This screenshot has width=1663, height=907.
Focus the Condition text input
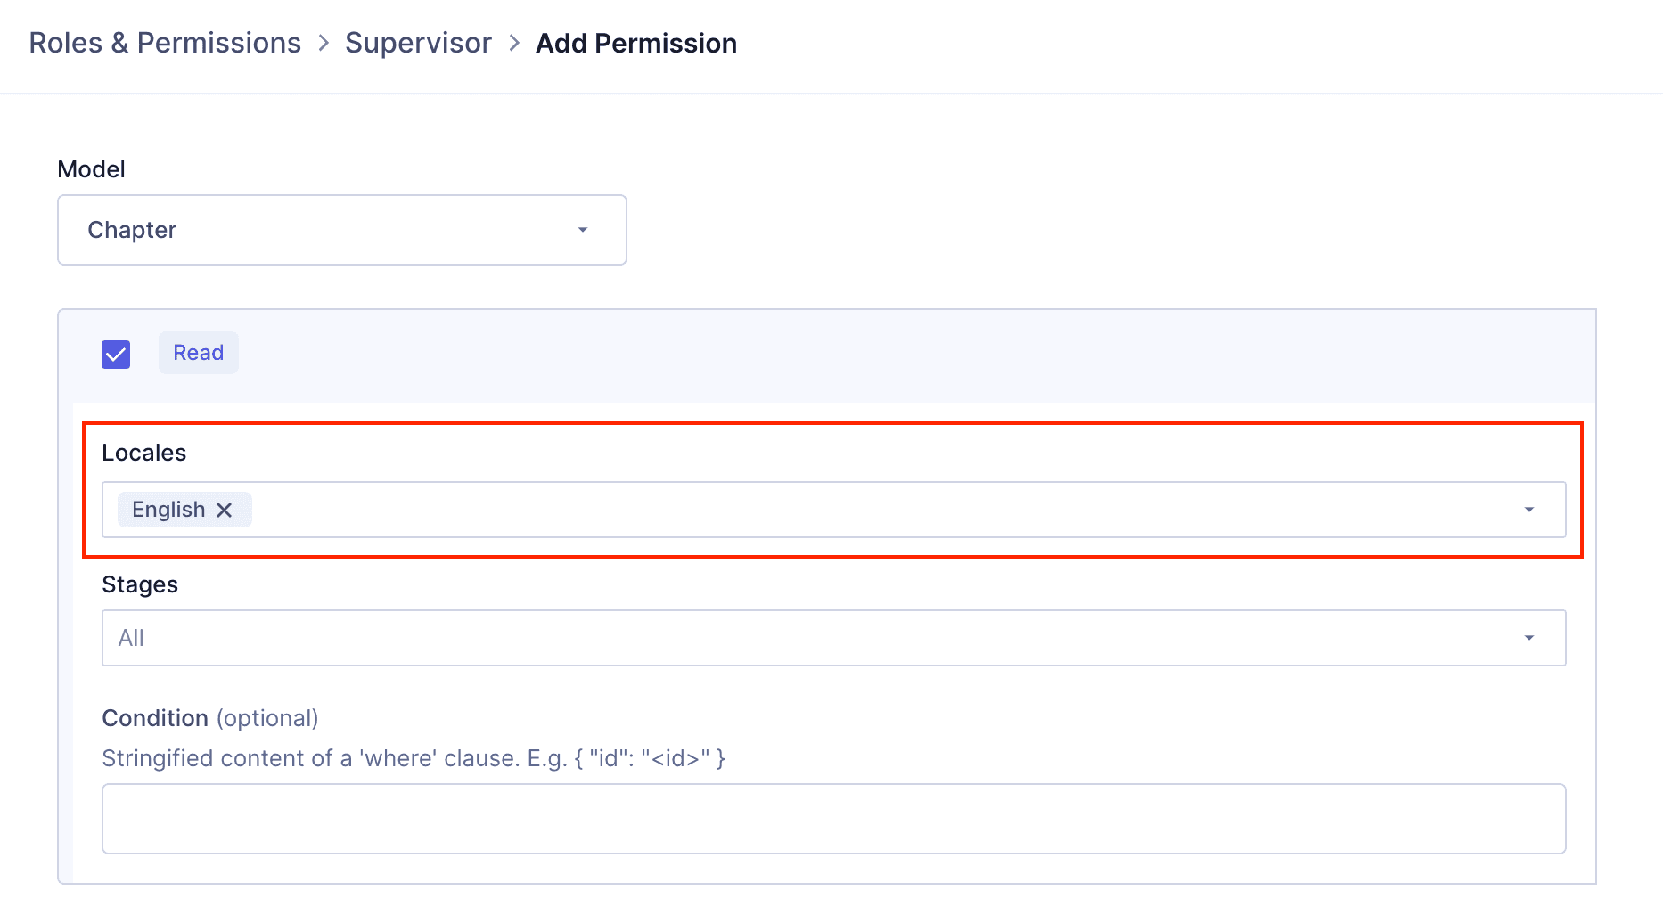[832, 819]
